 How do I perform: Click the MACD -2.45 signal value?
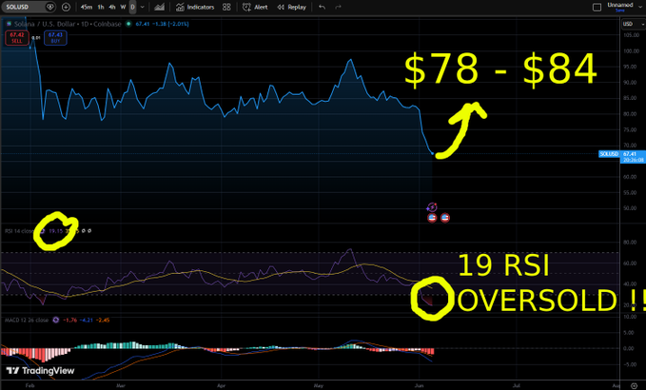pos(103,320)
